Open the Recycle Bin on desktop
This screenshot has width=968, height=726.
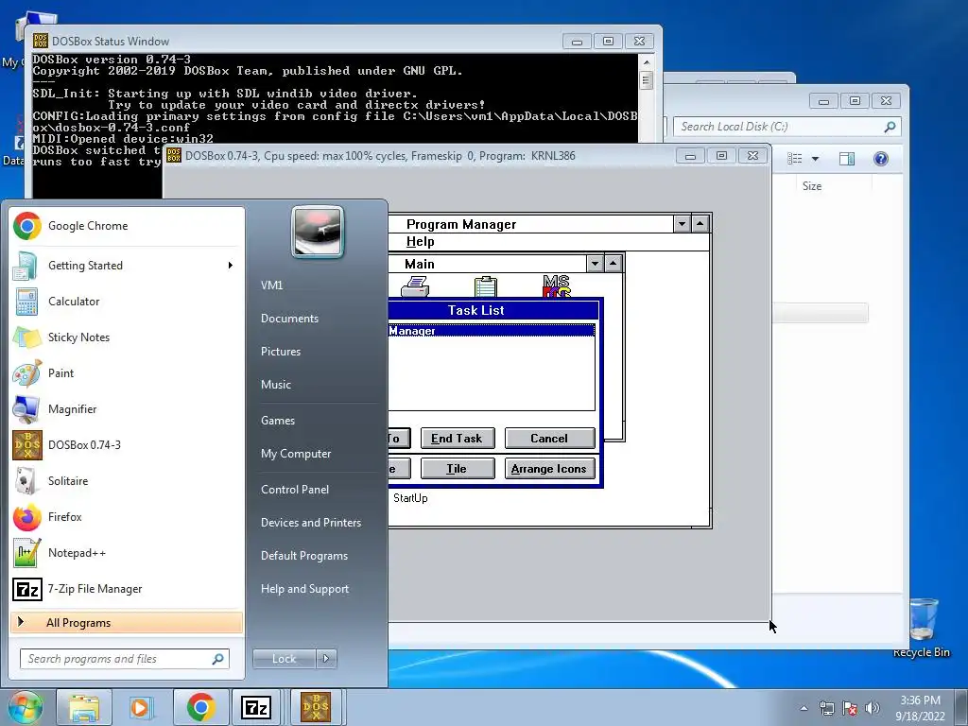(x=922, y=627)
